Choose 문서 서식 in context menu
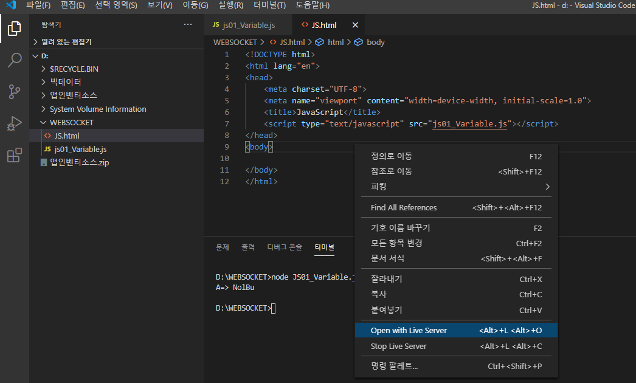Screen dimensions: 636x383 [456, 258]
